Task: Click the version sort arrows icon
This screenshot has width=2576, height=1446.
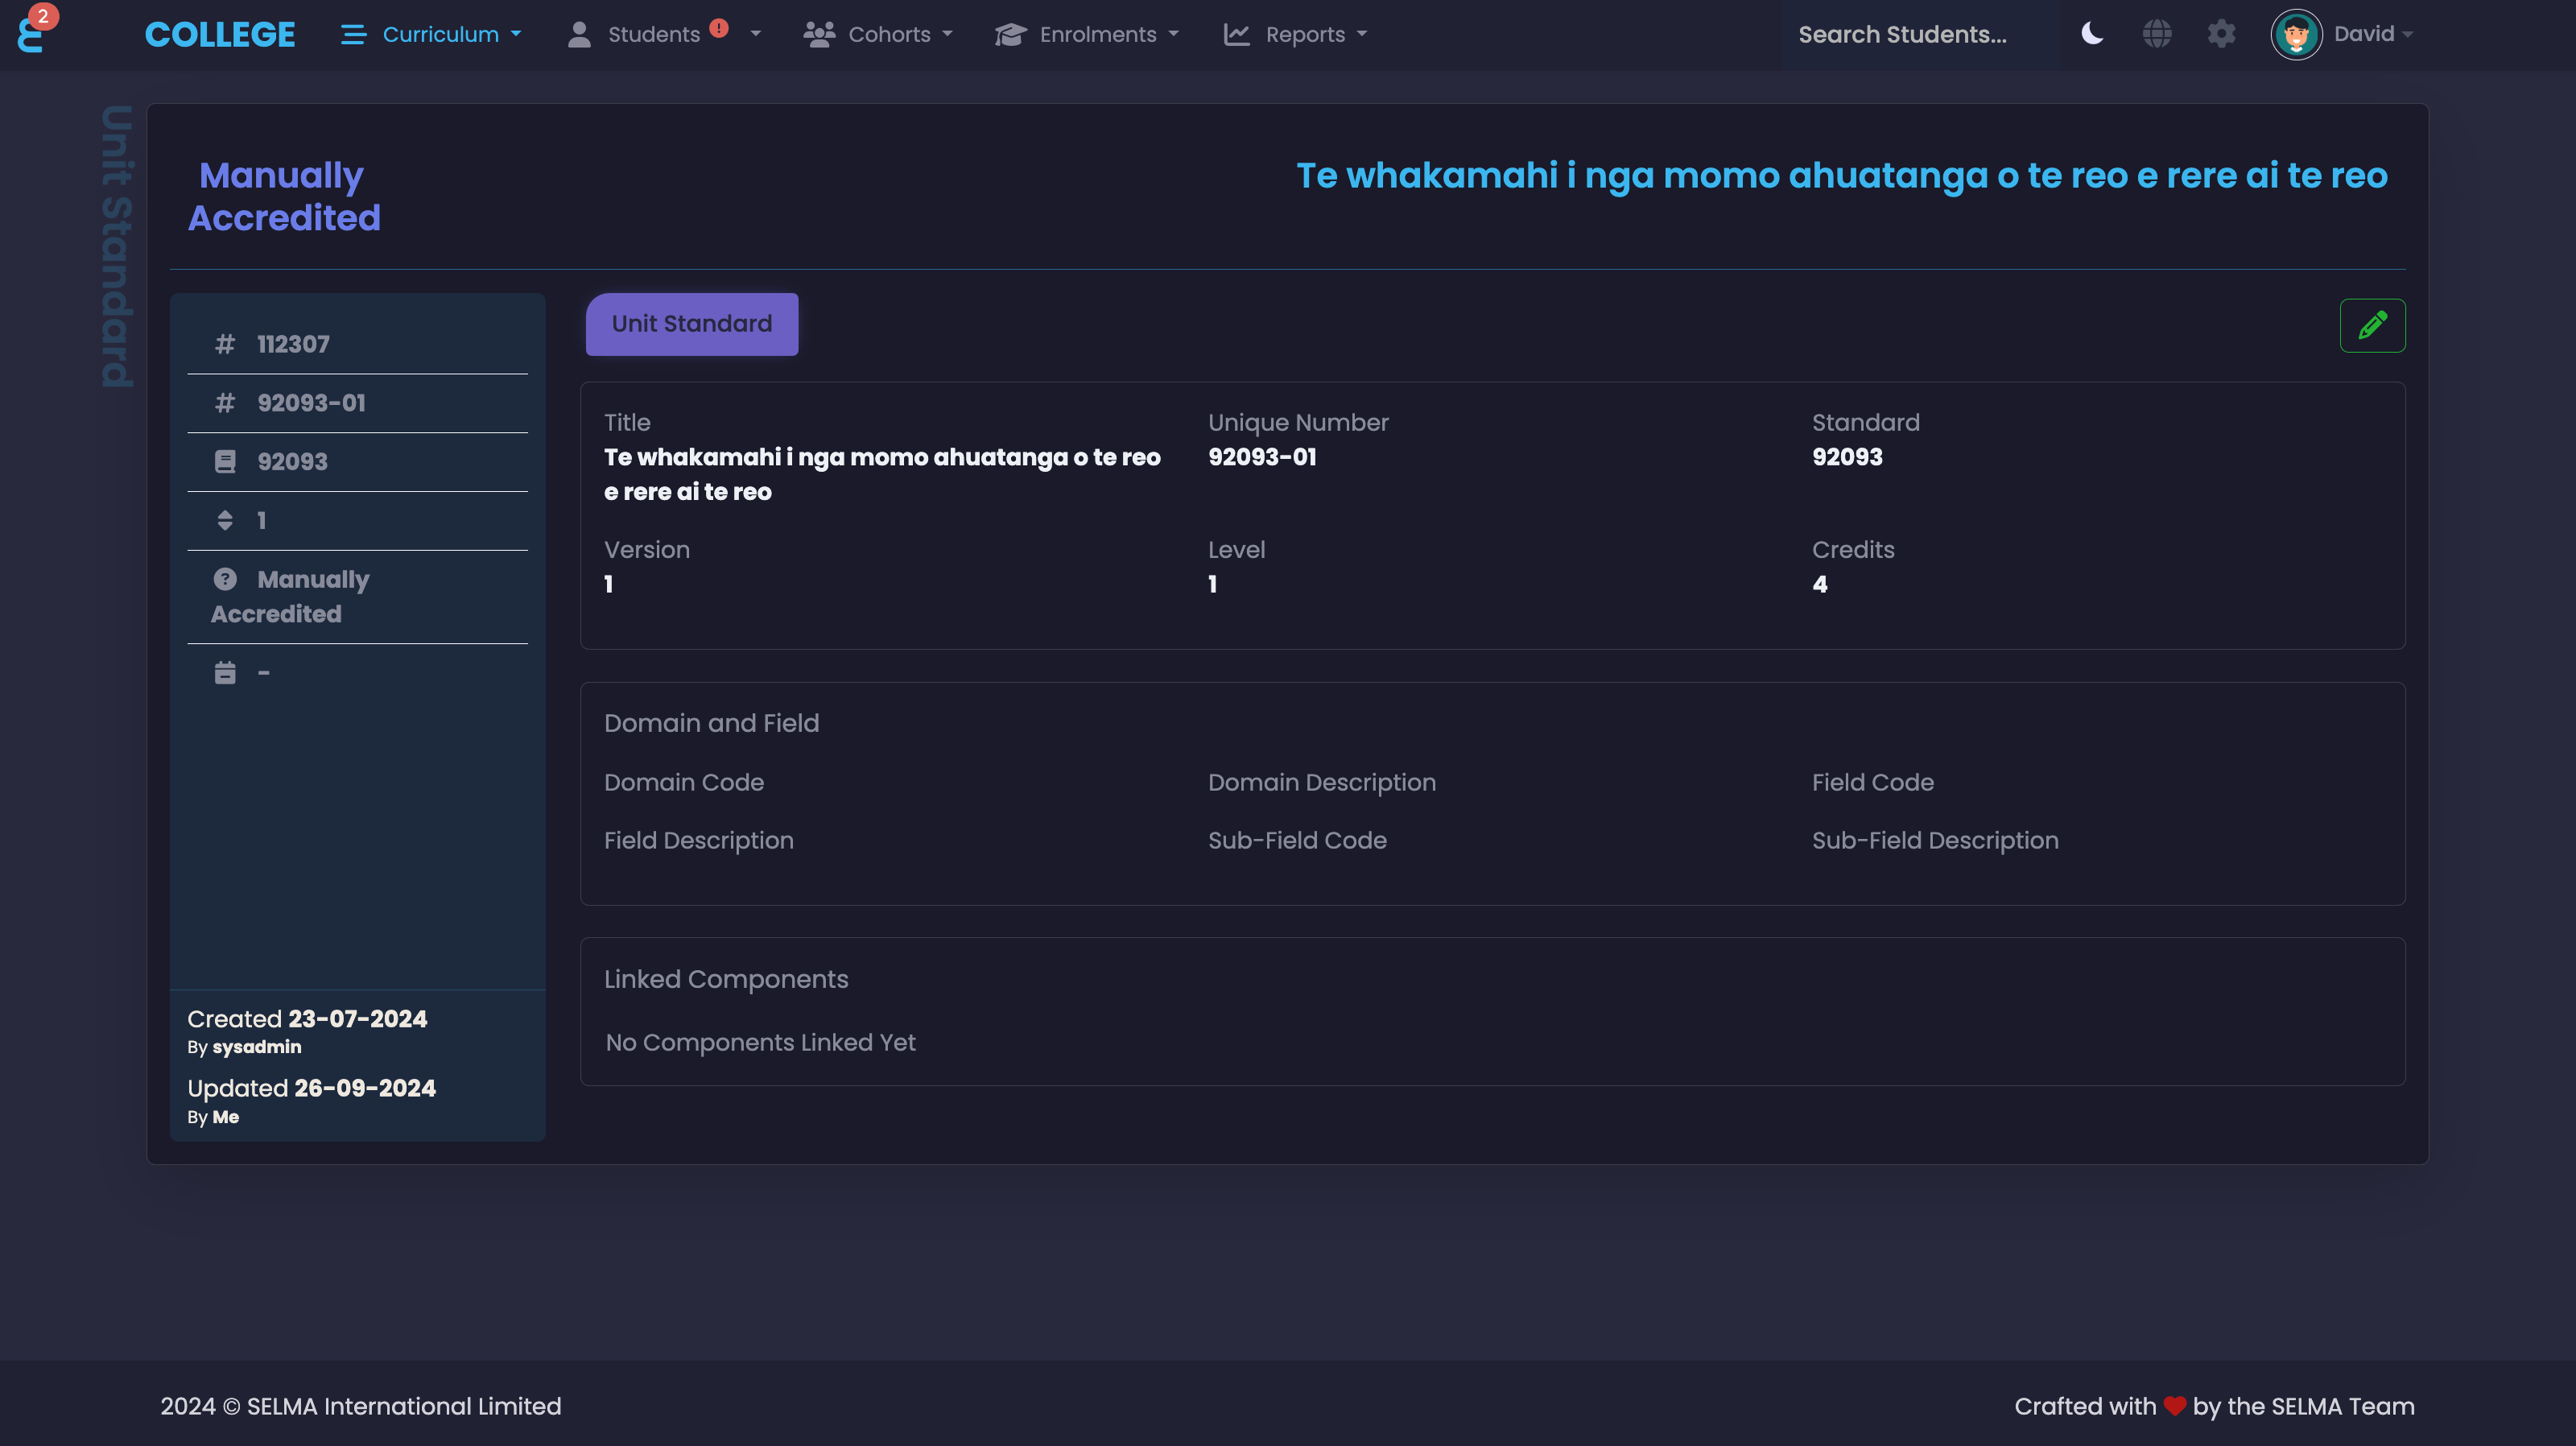Action: tap(225, 520)
